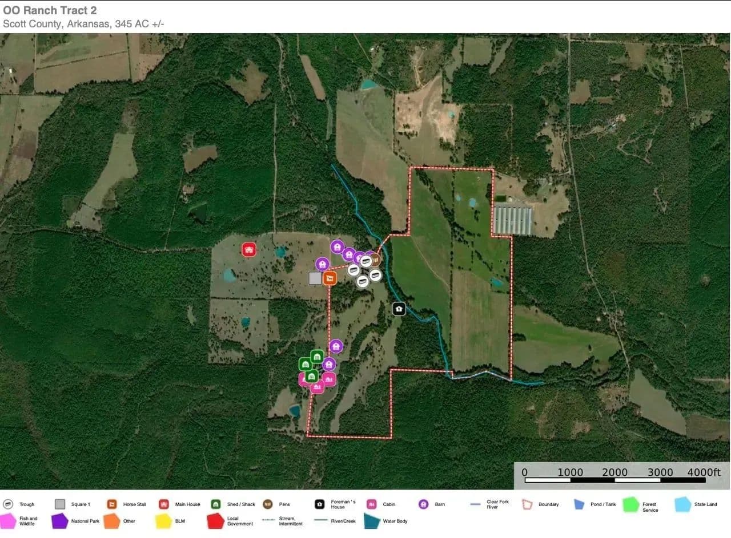Click the Boundary symbol in the legend

(x=527, y=504)
